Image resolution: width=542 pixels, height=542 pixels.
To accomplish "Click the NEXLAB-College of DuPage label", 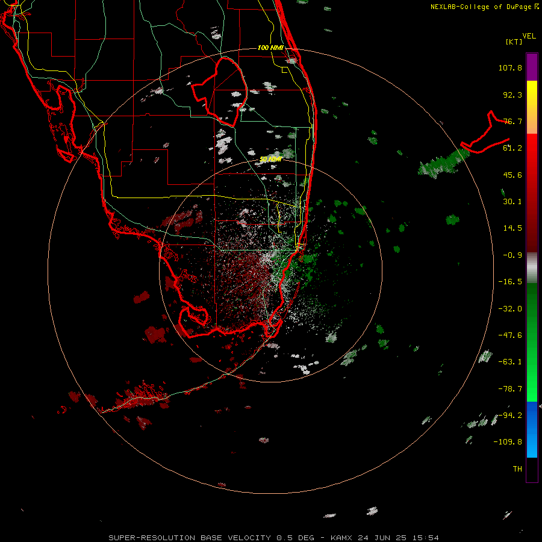I will [481, 7].
